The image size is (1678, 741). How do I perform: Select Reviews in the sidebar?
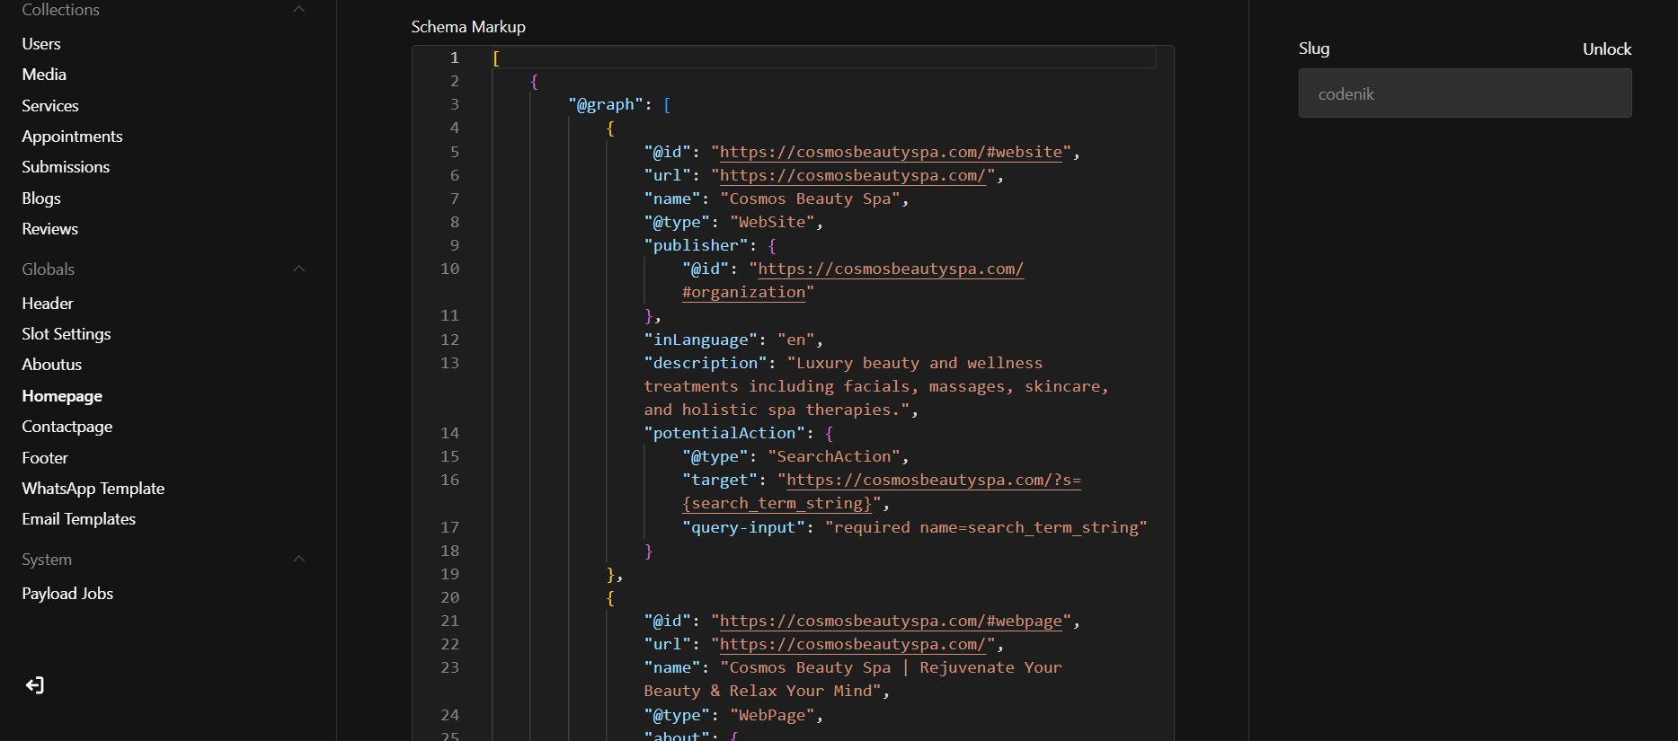(50, 229)
